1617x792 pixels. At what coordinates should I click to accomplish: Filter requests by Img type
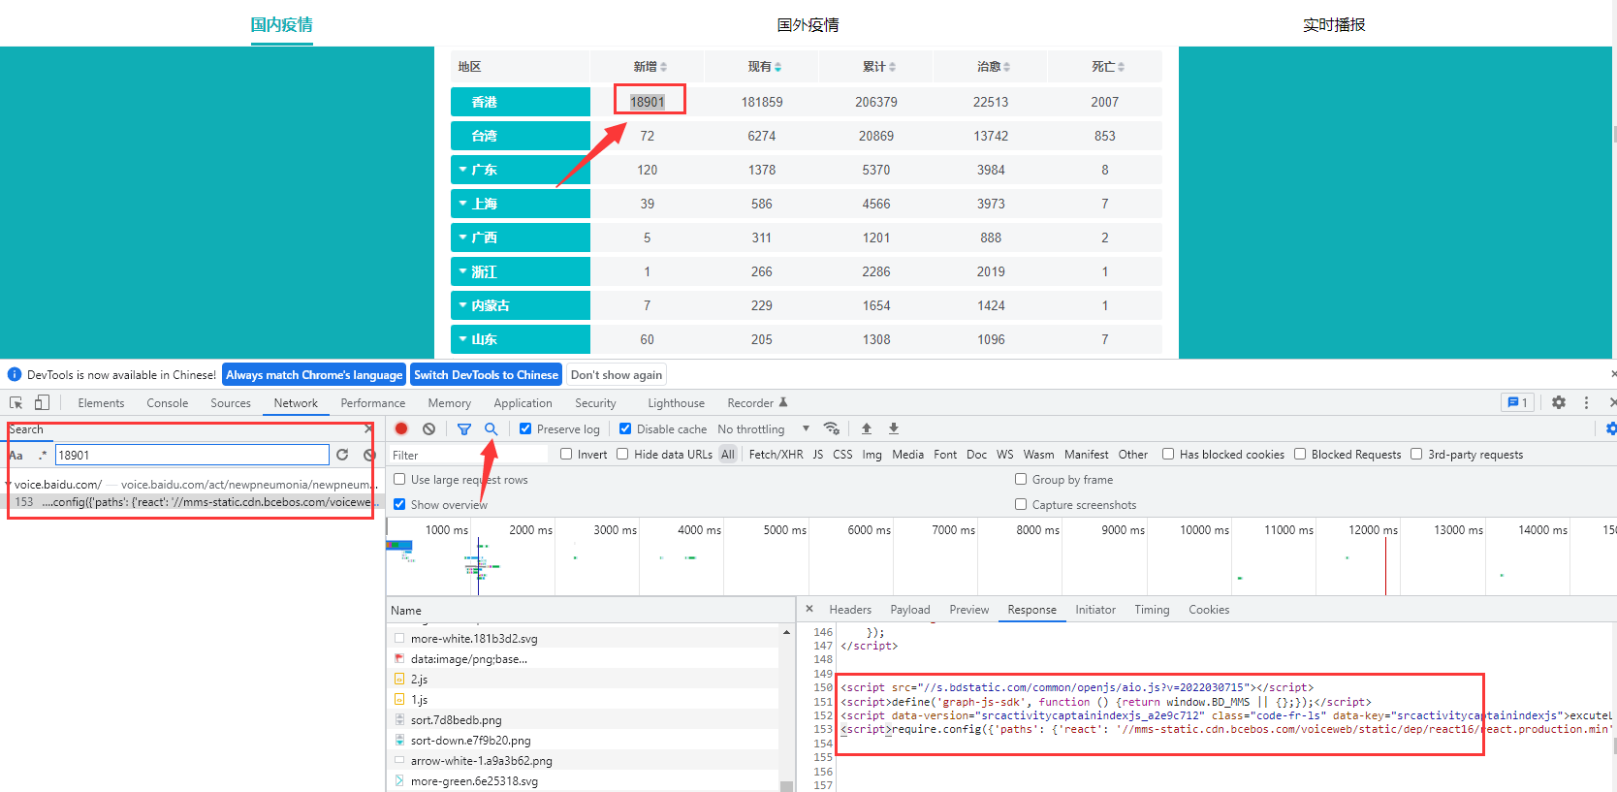pos(872,455)
